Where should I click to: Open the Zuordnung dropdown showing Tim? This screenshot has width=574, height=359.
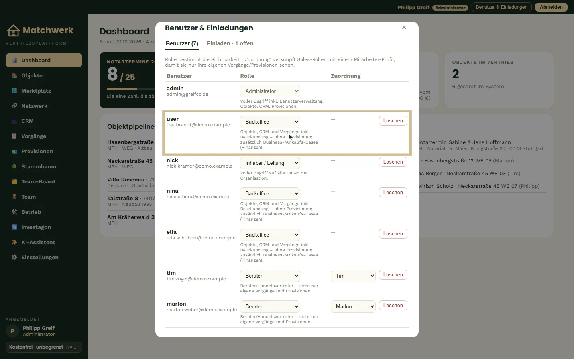[x=353, y=276]
